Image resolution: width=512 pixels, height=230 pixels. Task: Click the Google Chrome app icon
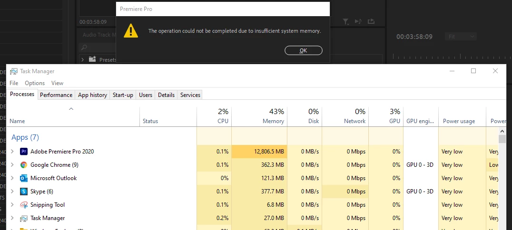coord(24,165)
